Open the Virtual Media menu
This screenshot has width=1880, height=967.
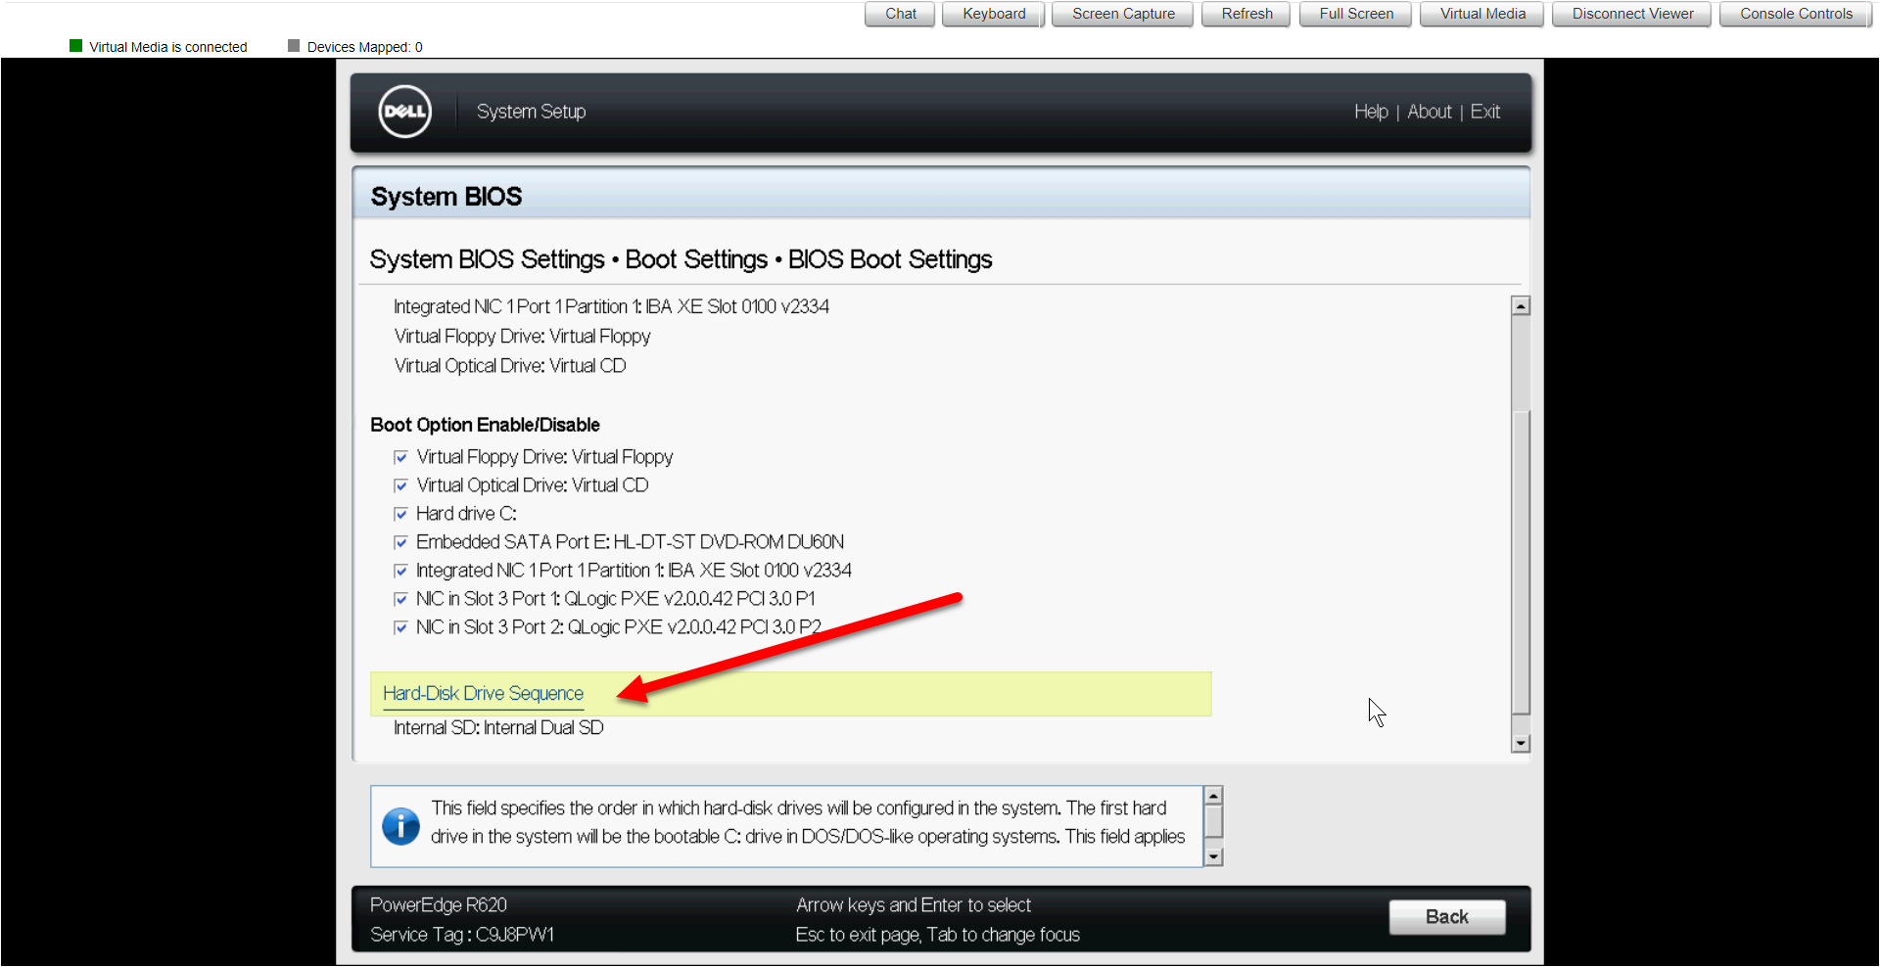1481,14
